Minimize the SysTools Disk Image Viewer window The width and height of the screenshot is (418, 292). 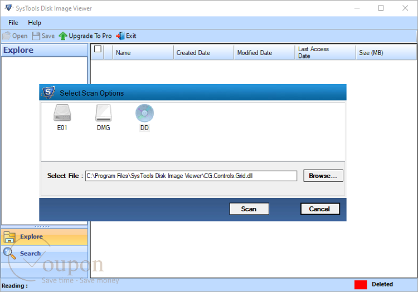357,8
